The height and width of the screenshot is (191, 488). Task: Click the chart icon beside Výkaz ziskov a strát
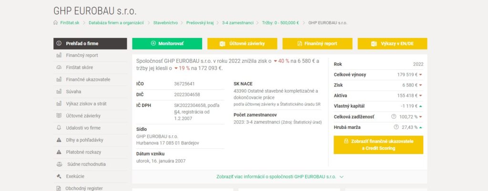point(59,104)
